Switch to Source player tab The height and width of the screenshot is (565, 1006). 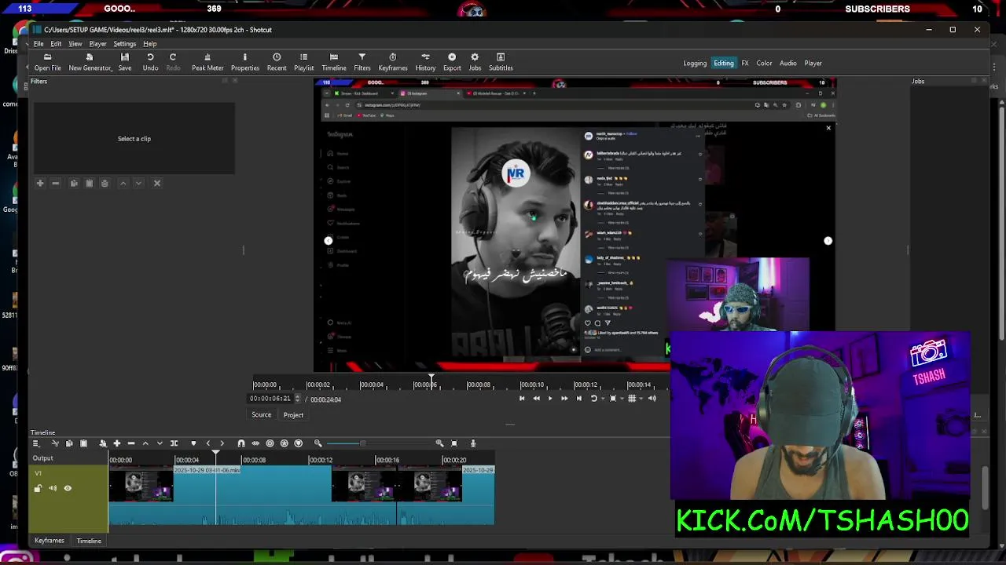point(261,414)
